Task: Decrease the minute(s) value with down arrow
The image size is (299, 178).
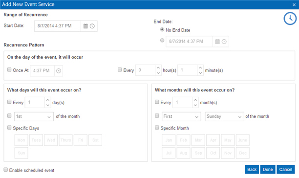Action: click(x=200, y=73)
